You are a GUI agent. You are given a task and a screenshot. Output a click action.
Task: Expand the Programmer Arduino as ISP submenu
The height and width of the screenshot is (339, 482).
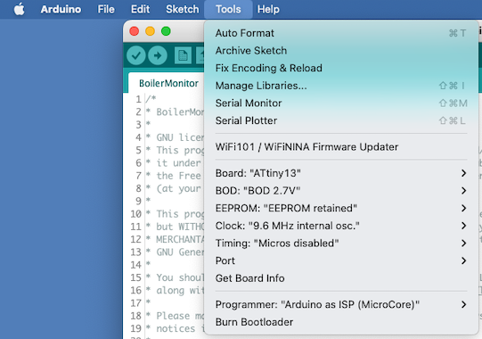pos(341,304)
